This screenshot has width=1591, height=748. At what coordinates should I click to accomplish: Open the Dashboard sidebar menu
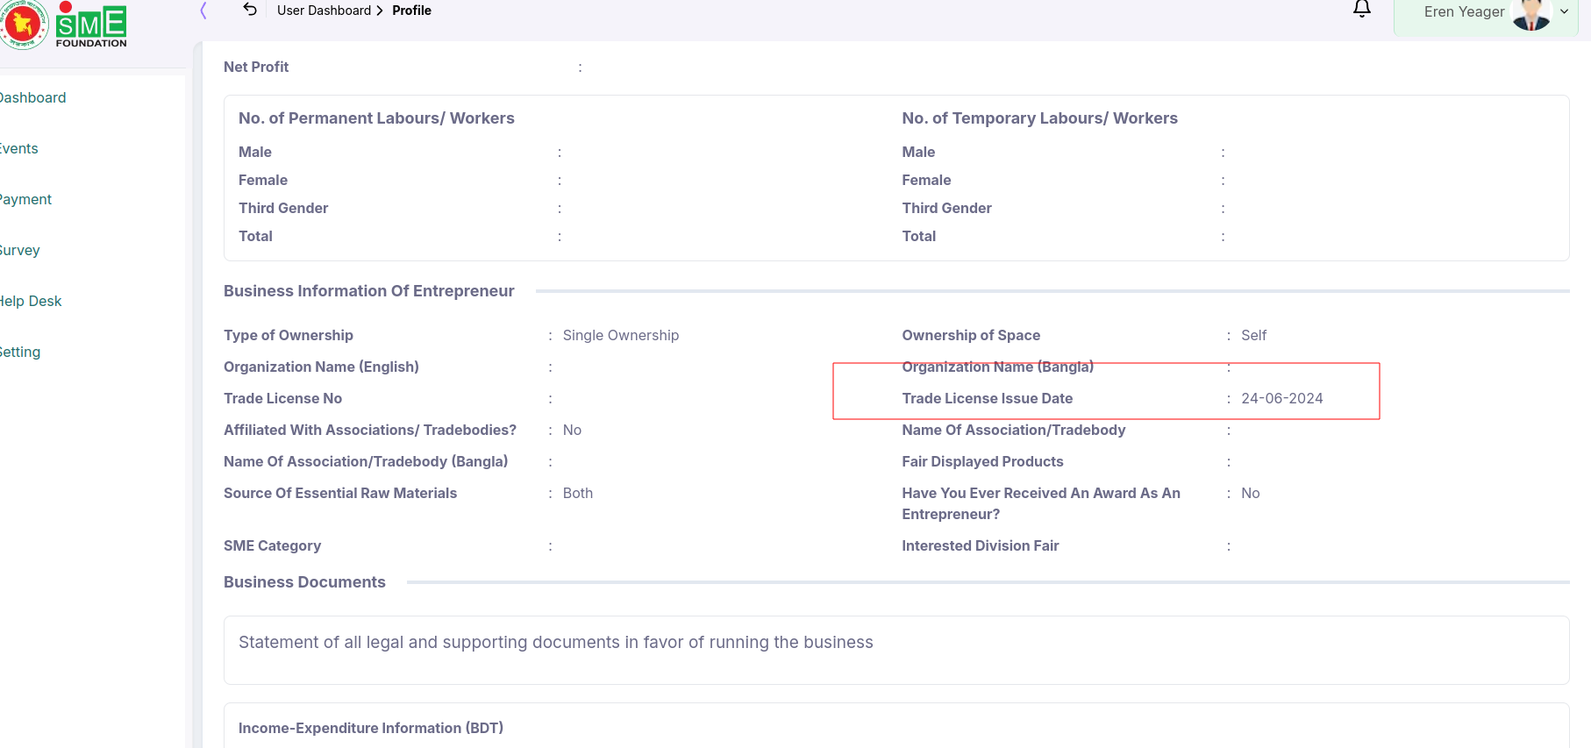32,97
